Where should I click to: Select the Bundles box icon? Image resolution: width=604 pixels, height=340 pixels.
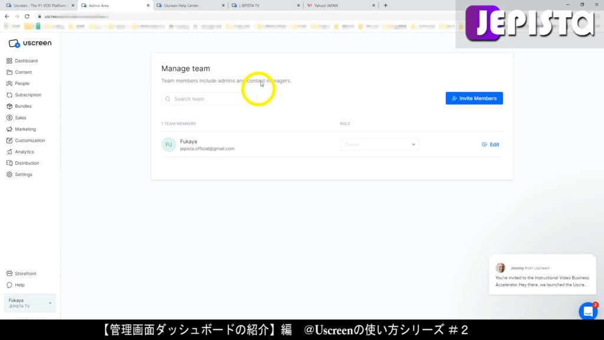[x=9, y=106]
